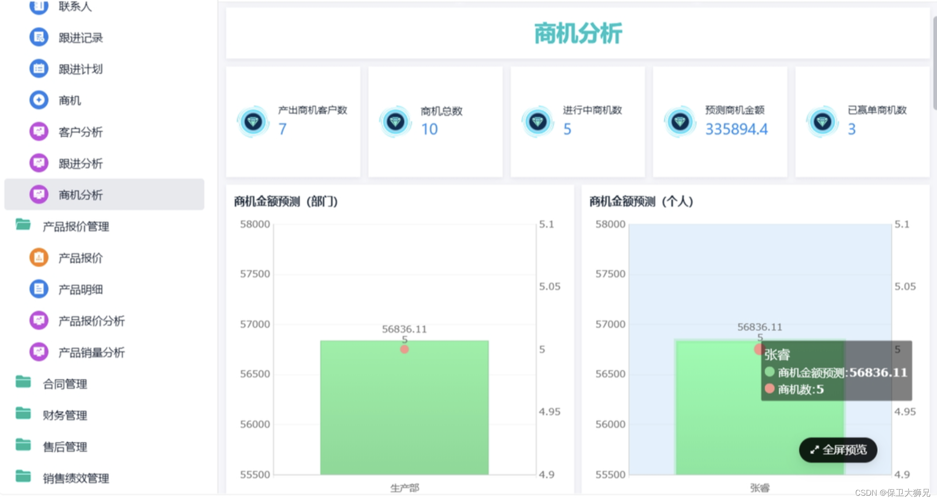
Task: Click the 产品销量分析 icon
Action: click(39, 352)
